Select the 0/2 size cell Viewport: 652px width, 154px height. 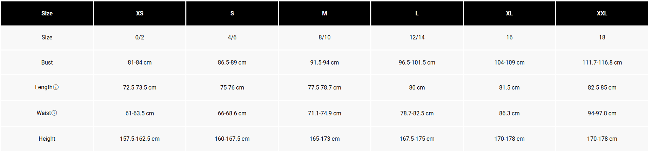tap(140, 37)
